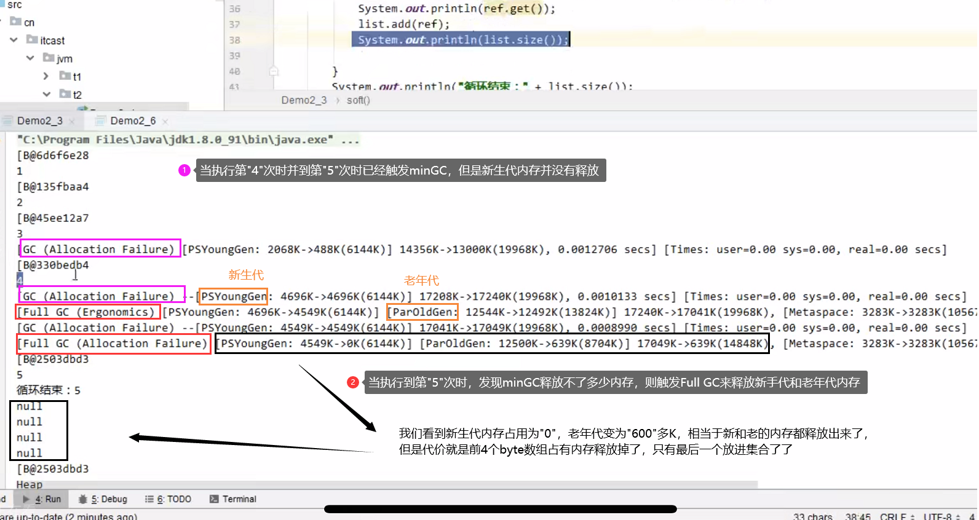The width and height of the screenshot is (979, 520).
Task: Collapse the t2 package node
Action: point(46,94)
